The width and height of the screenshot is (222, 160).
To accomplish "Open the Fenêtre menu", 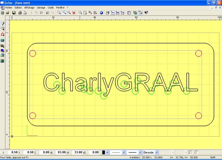I will (x=60, y=8).
